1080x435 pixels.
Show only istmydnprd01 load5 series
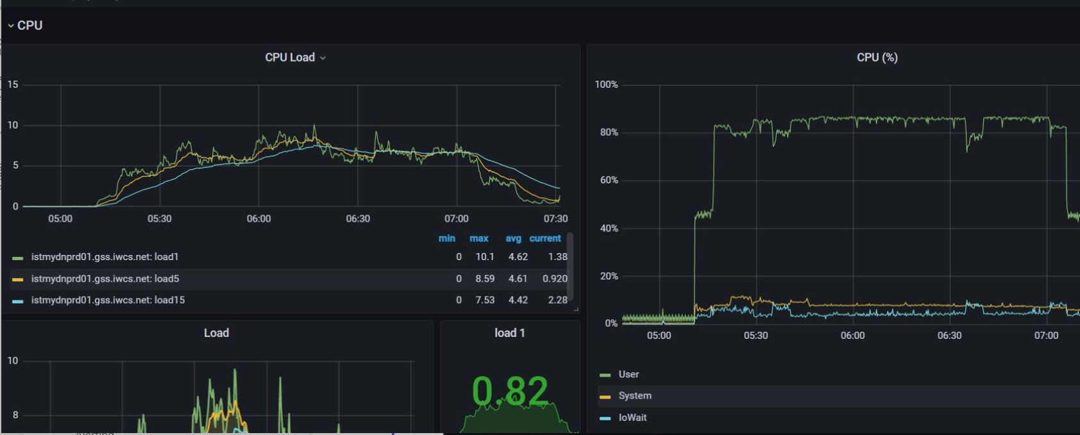pos(105,279)
